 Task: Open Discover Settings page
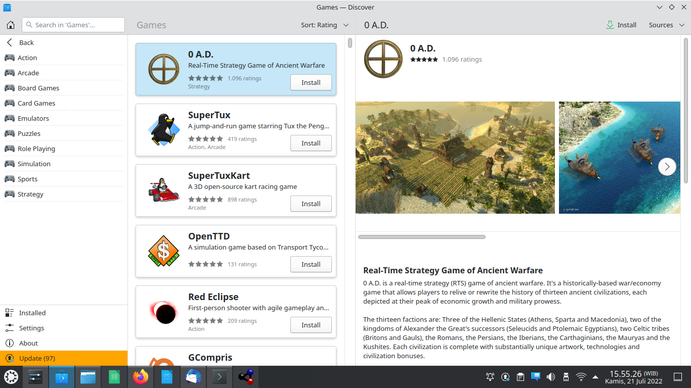[x=64, y=328]
